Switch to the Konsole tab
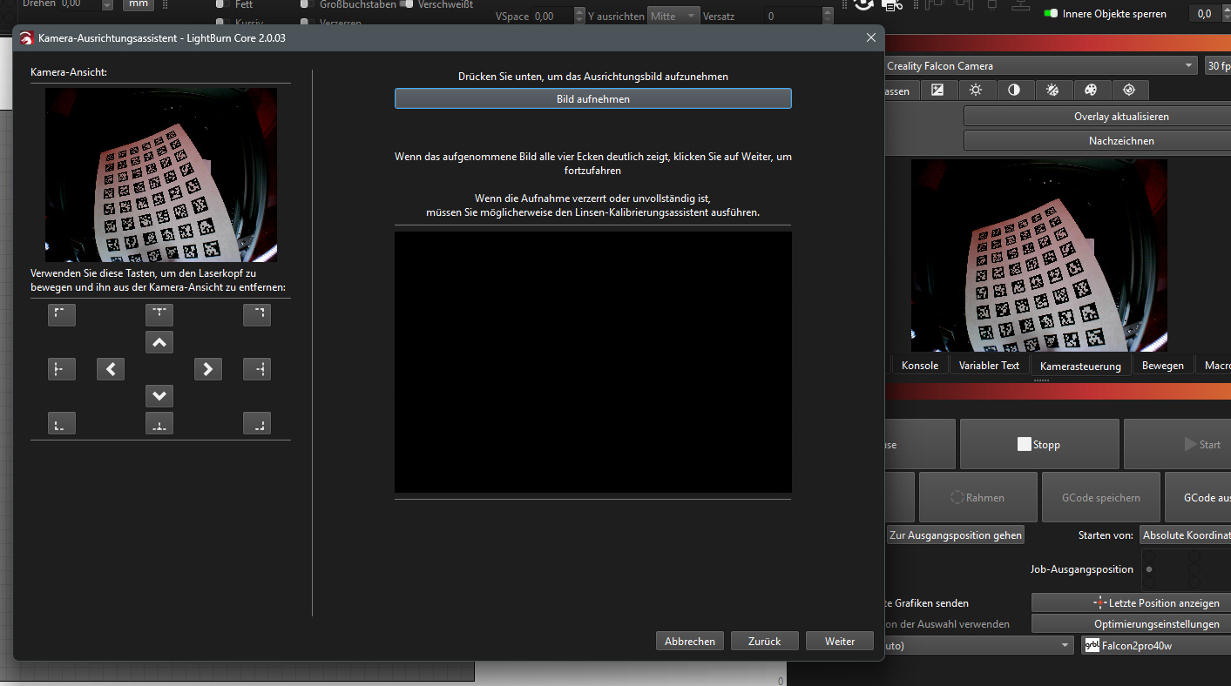Screen dimensions: 1231x686 click(x=919, y=366)
